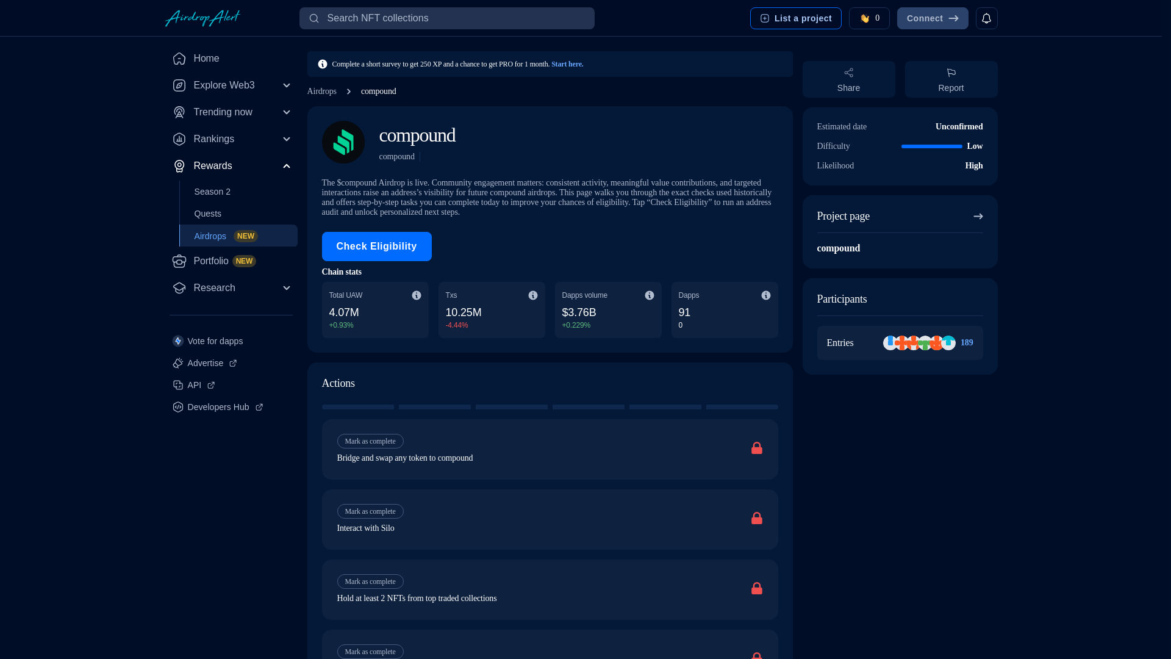Focus the Search NFT collections field
The height and width of the screenshot is (659, 1171).
coord(447,18)
